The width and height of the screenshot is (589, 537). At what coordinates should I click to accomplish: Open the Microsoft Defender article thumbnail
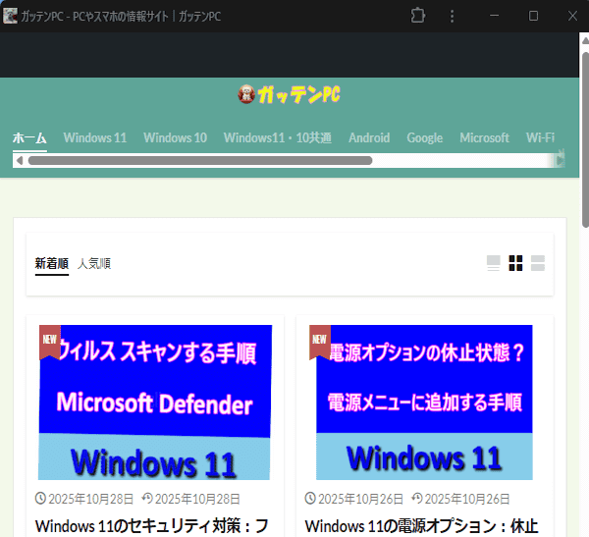(155, 403)
